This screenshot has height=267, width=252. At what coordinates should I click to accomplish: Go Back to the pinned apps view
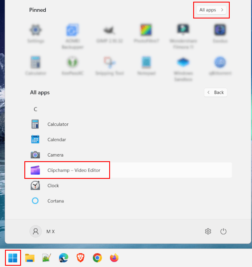point(215,92)
